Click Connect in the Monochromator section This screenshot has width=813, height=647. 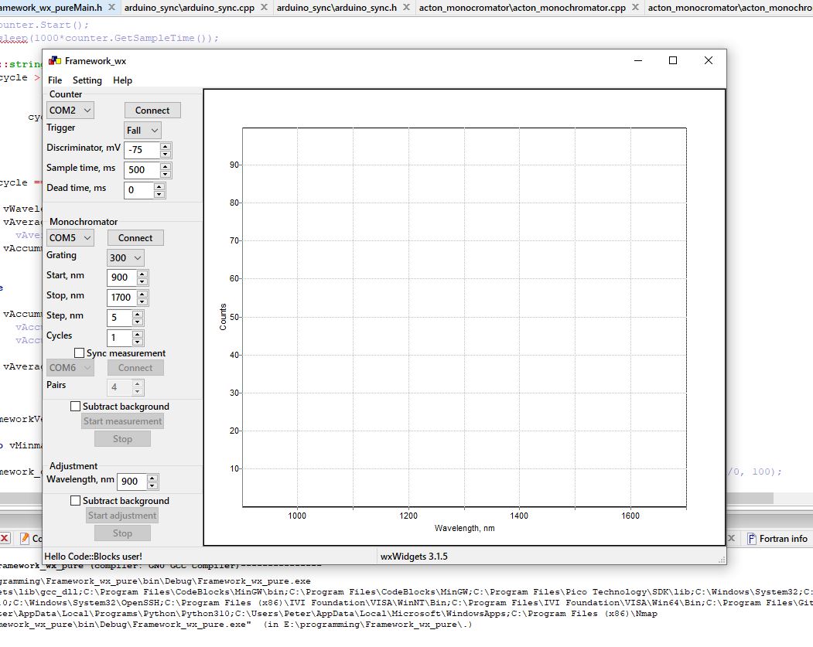pos(135,237)
